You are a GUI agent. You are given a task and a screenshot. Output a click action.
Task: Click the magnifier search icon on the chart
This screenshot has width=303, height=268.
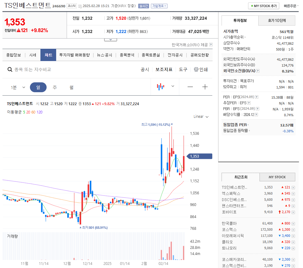pos(9,70)
